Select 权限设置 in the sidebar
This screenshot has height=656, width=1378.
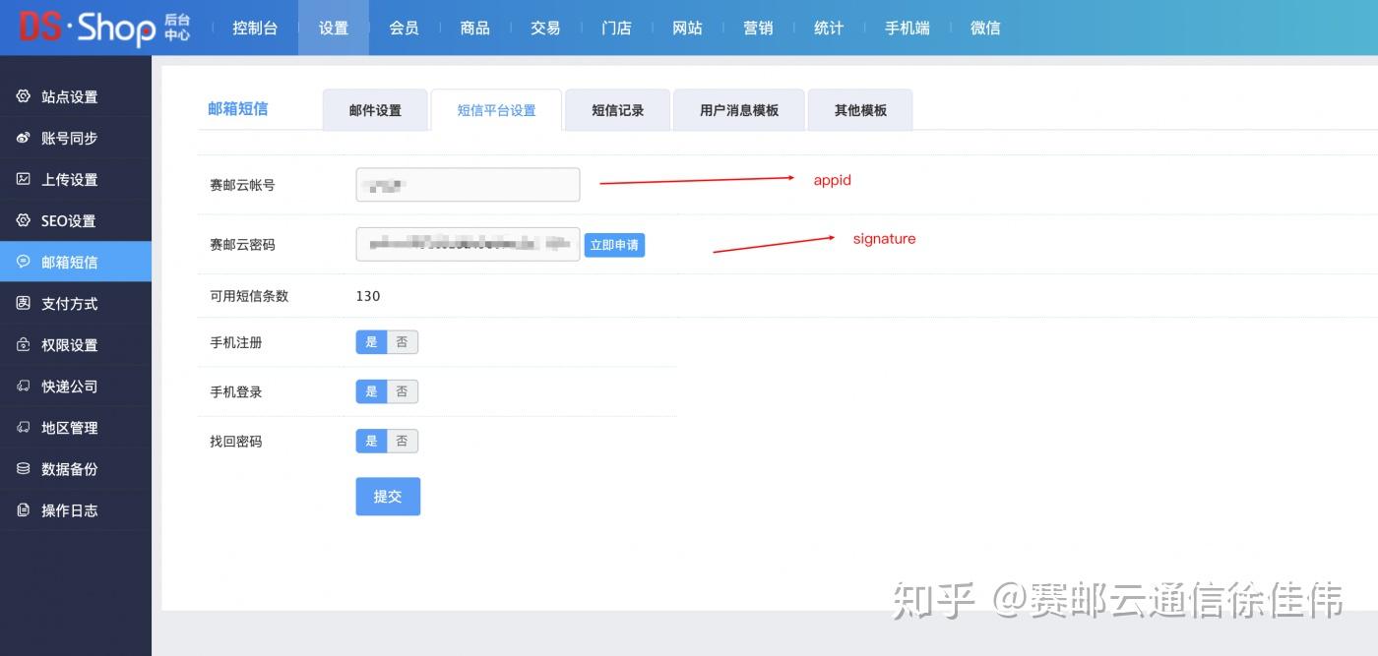(x=76, y=344)
